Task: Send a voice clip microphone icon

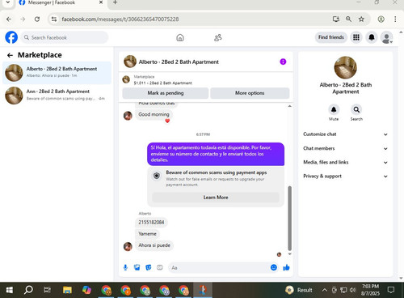Action: click(x=125, y=267)
